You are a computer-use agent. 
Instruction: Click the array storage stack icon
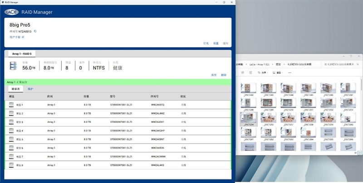point(13,66)
